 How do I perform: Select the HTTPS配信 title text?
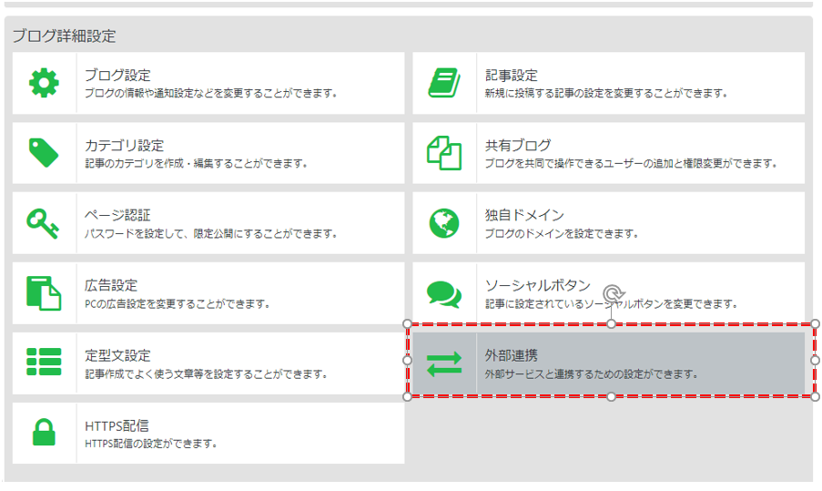tap(117, 425)
